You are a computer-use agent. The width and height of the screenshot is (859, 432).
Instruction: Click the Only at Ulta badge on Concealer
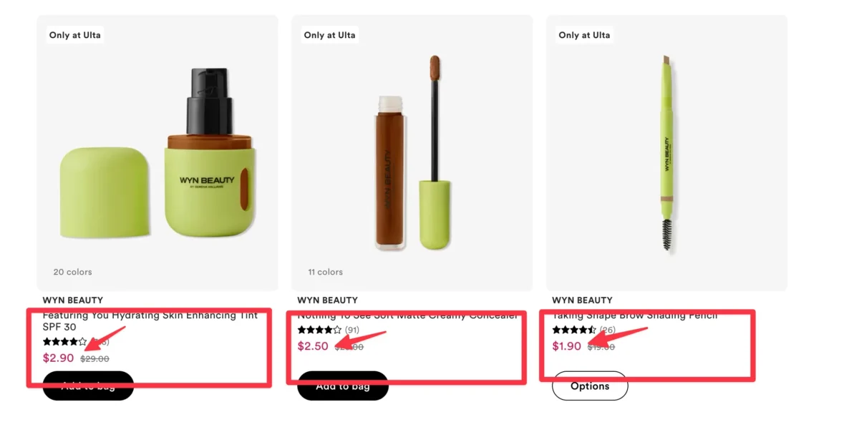(x=329, y=35)
